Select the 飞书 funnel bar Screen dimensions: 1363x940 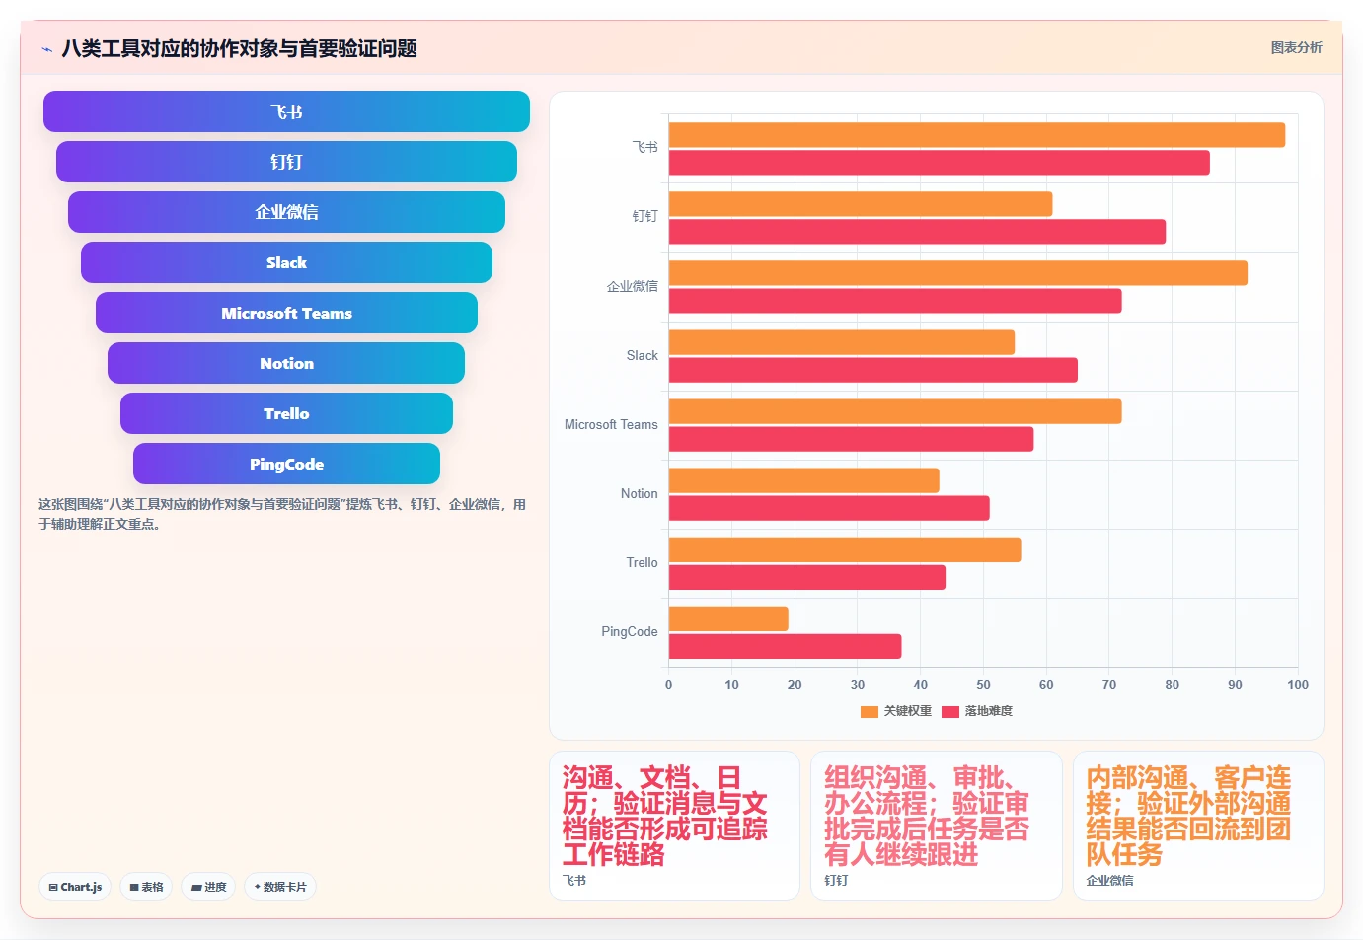tap(286, 111)
